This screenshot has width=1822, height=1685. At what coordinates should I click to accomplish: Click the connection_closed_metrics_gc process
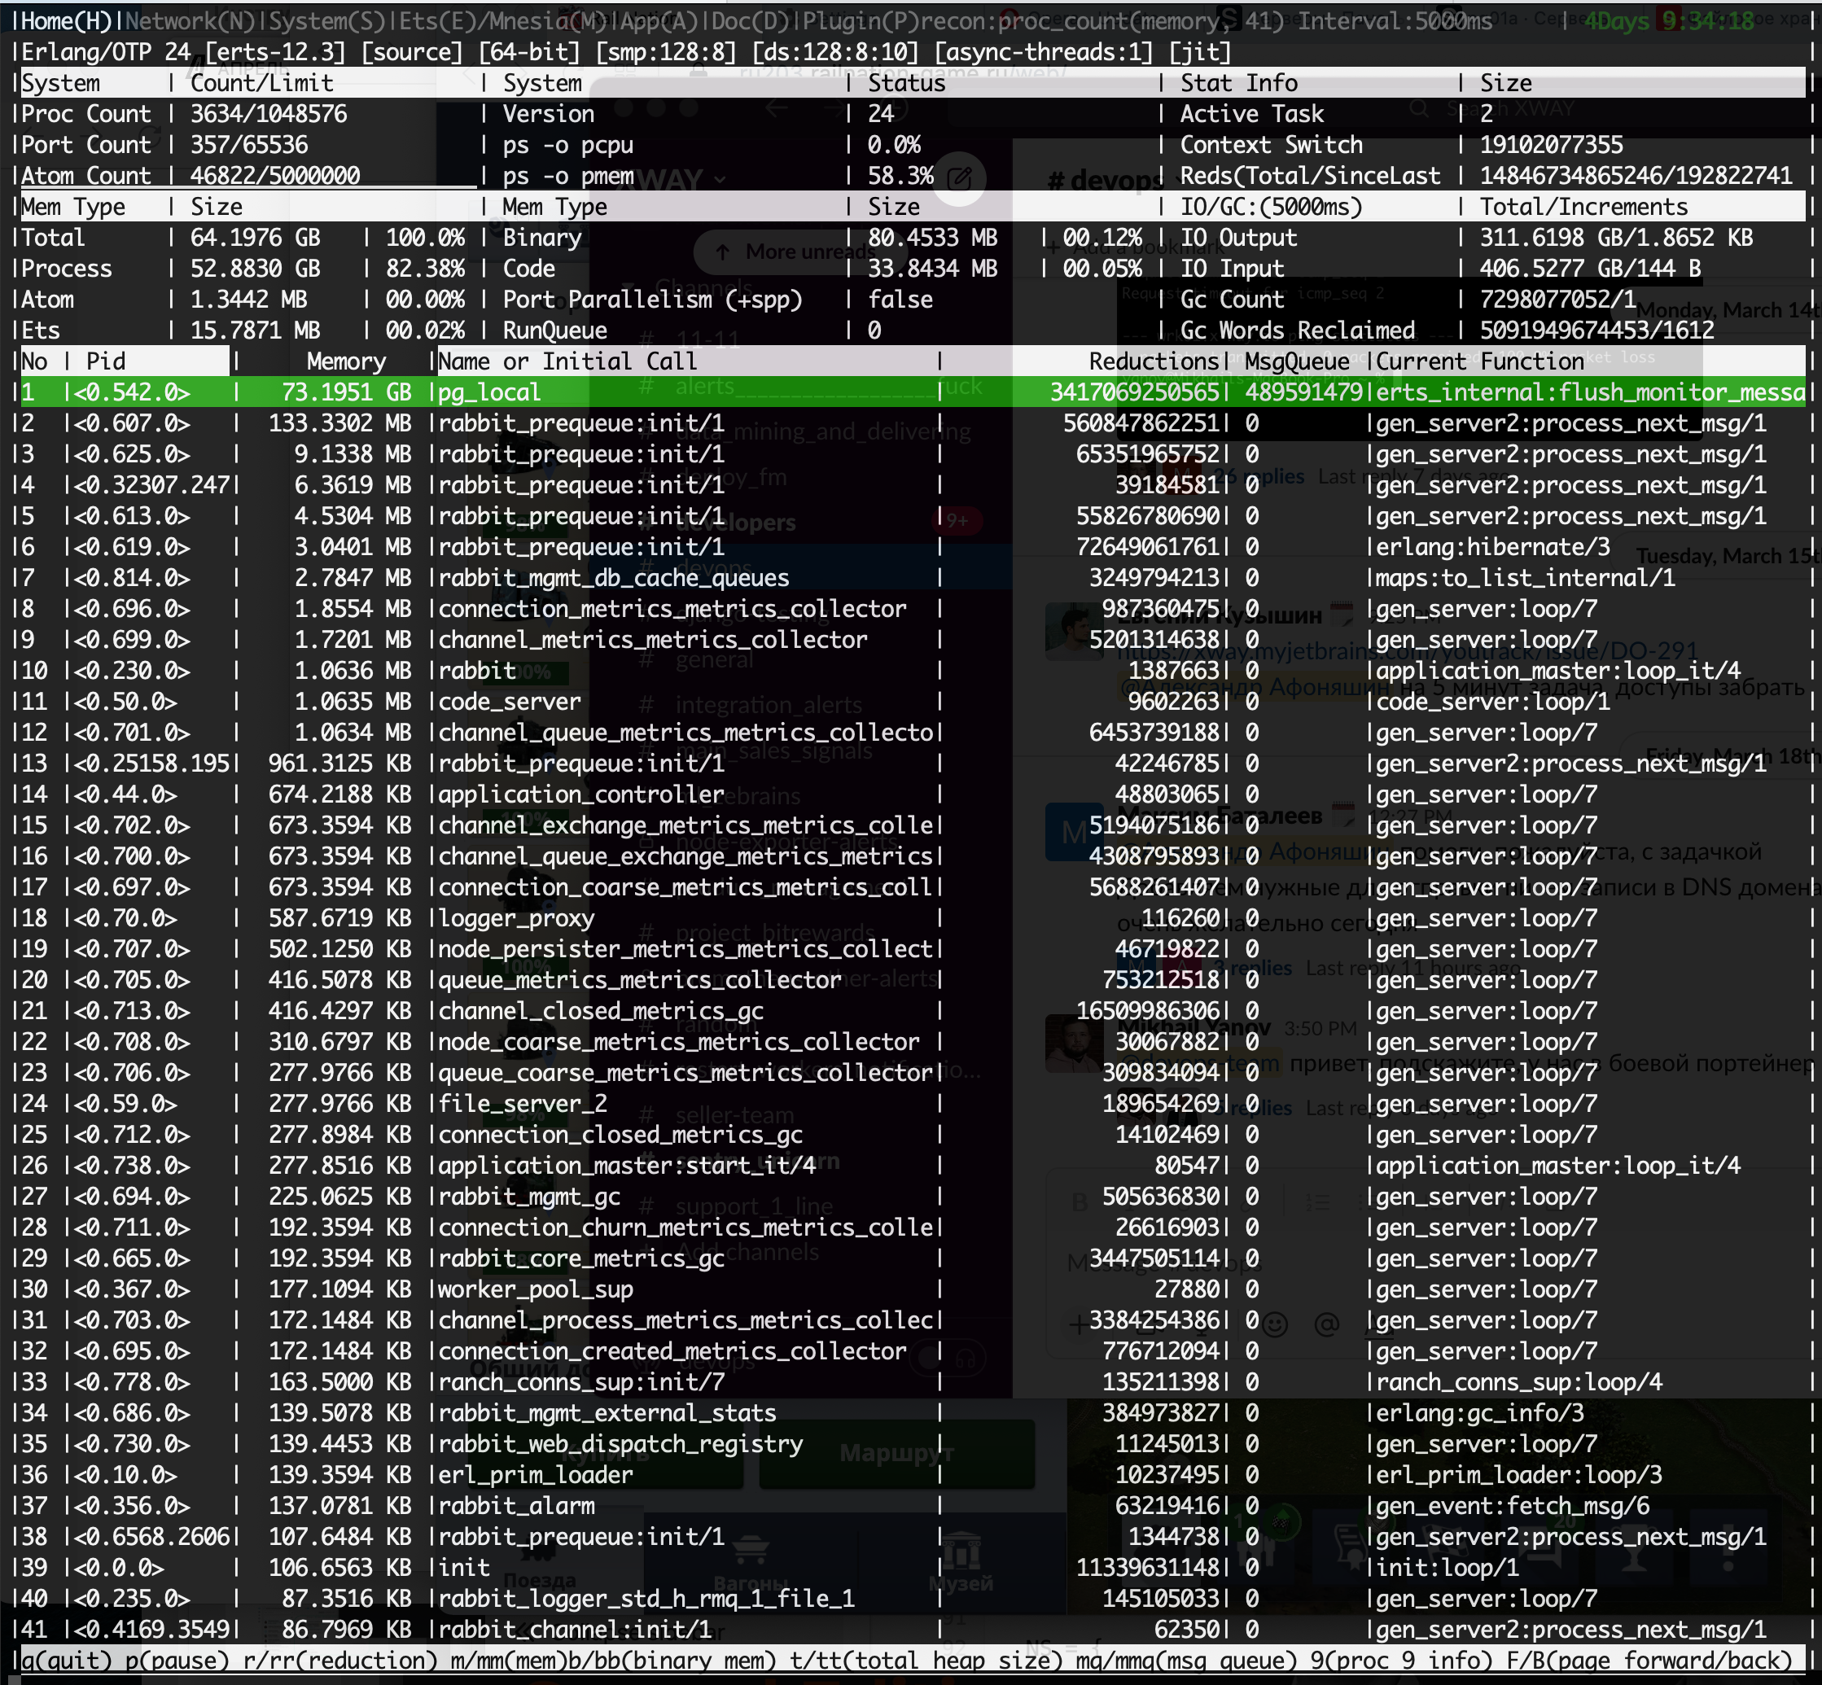[620, 1134]
